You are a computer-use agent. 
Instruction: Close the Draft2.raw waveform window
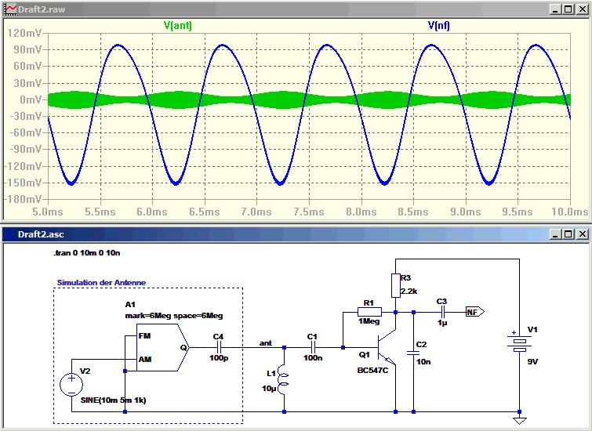pyautogui.click(x=582, y=9)
